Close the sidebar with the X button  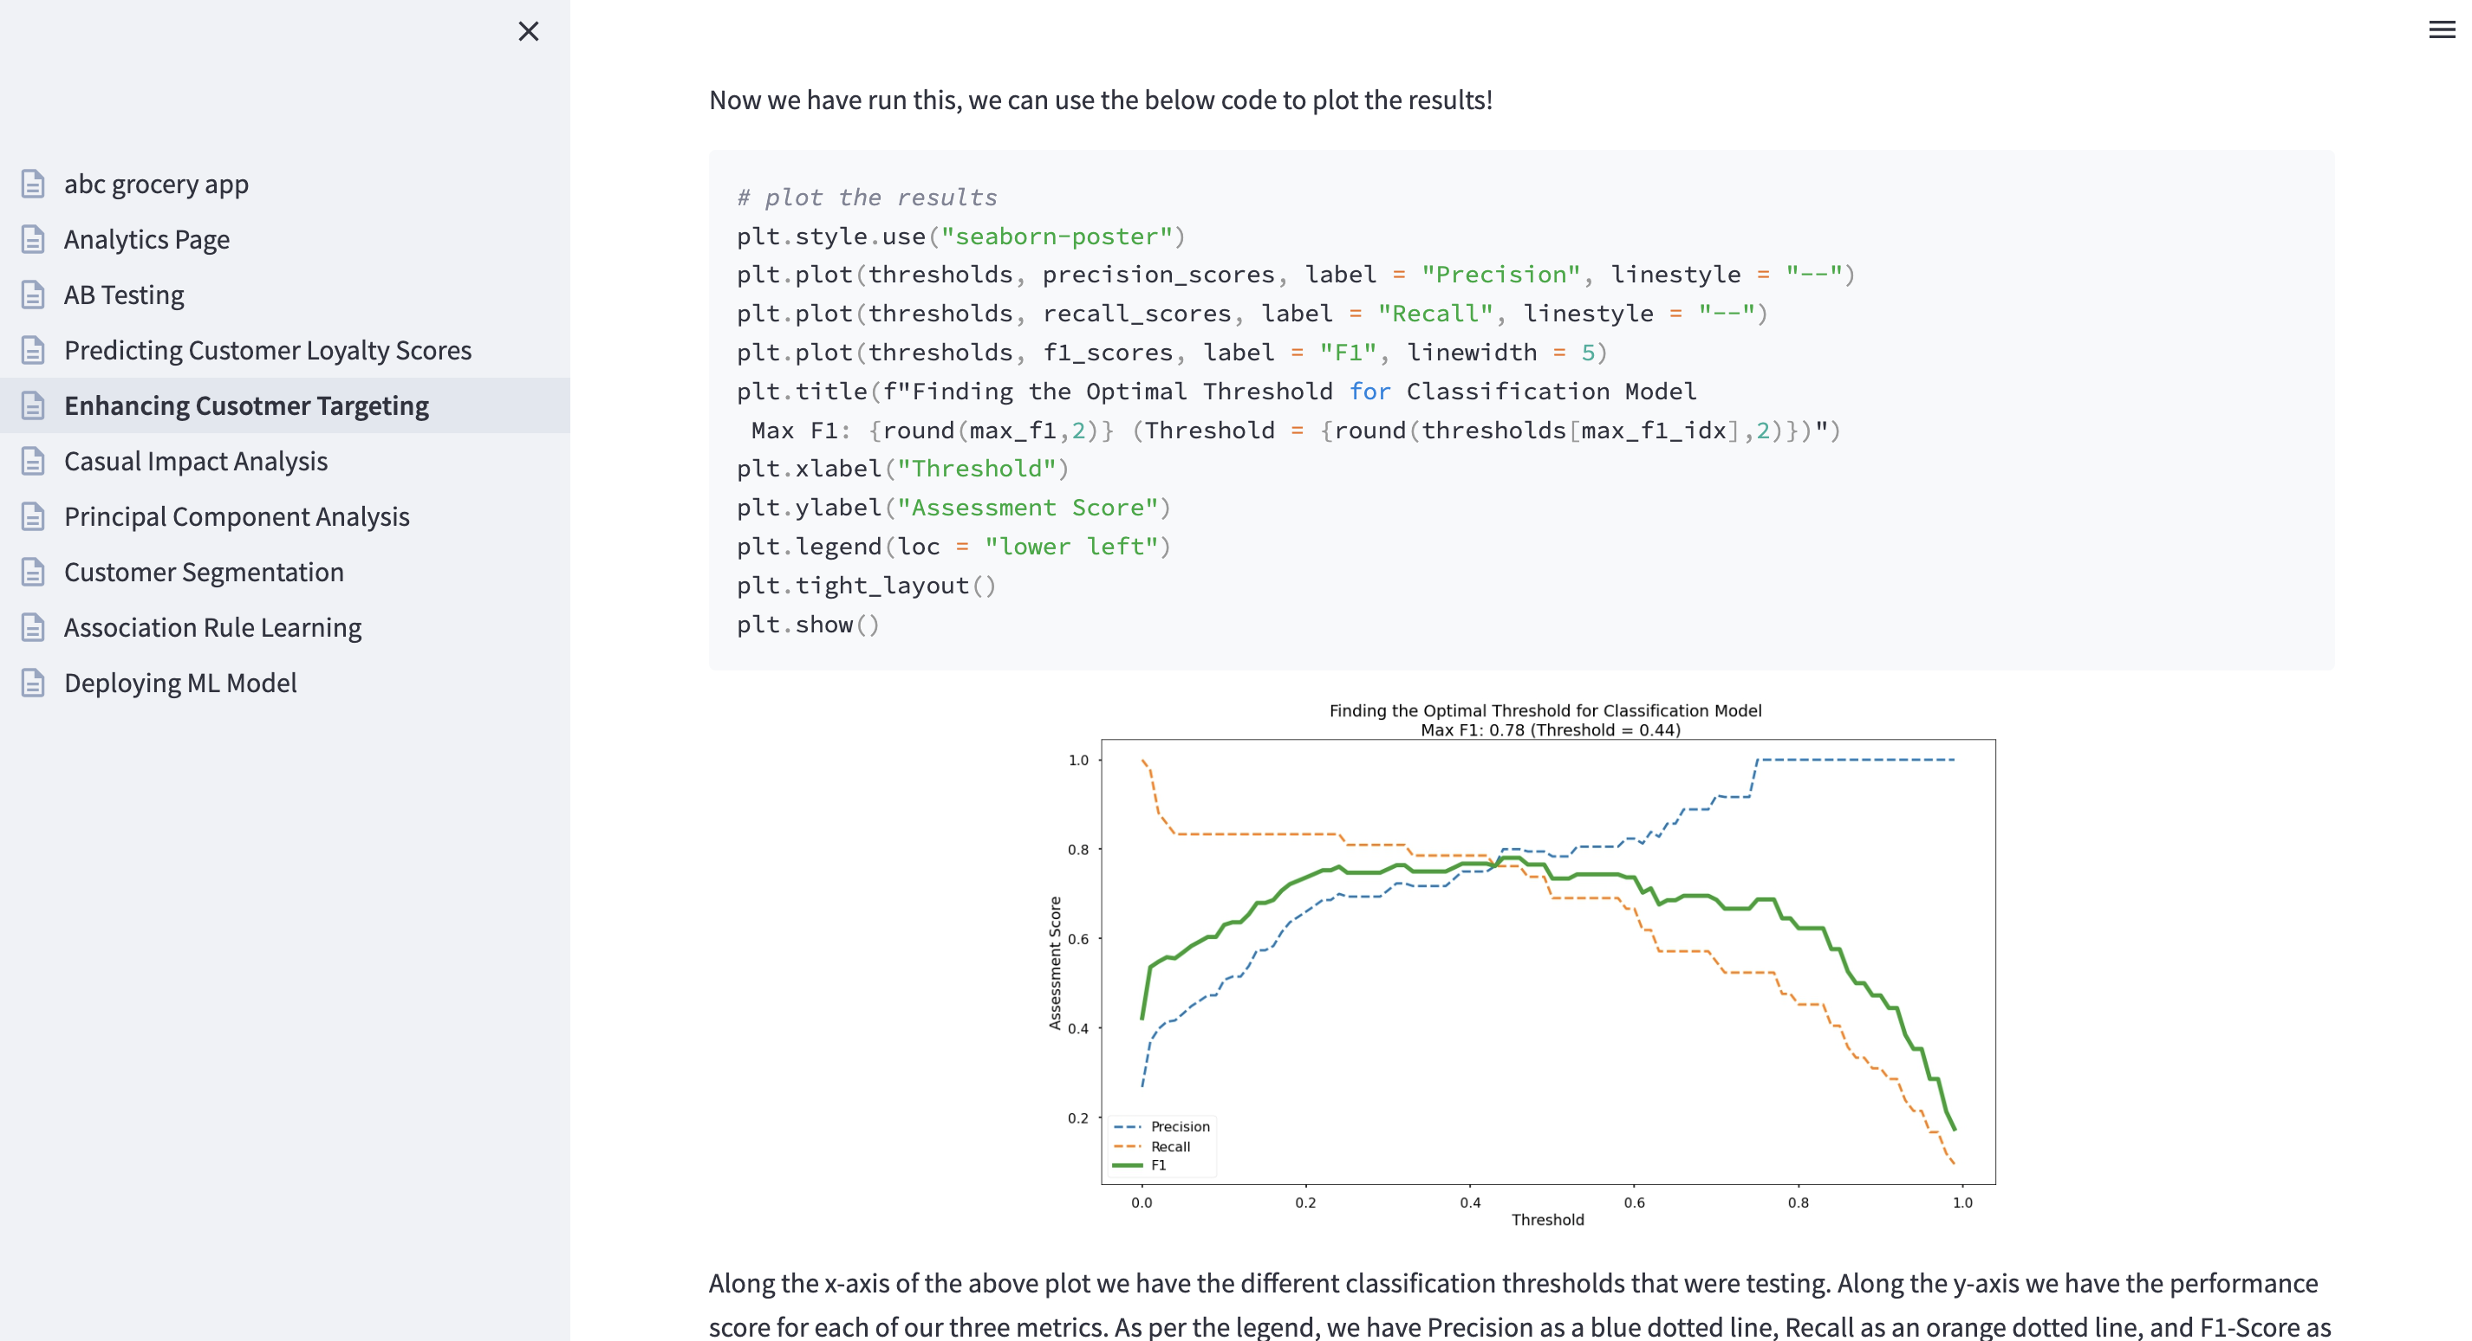coord(528,32)
